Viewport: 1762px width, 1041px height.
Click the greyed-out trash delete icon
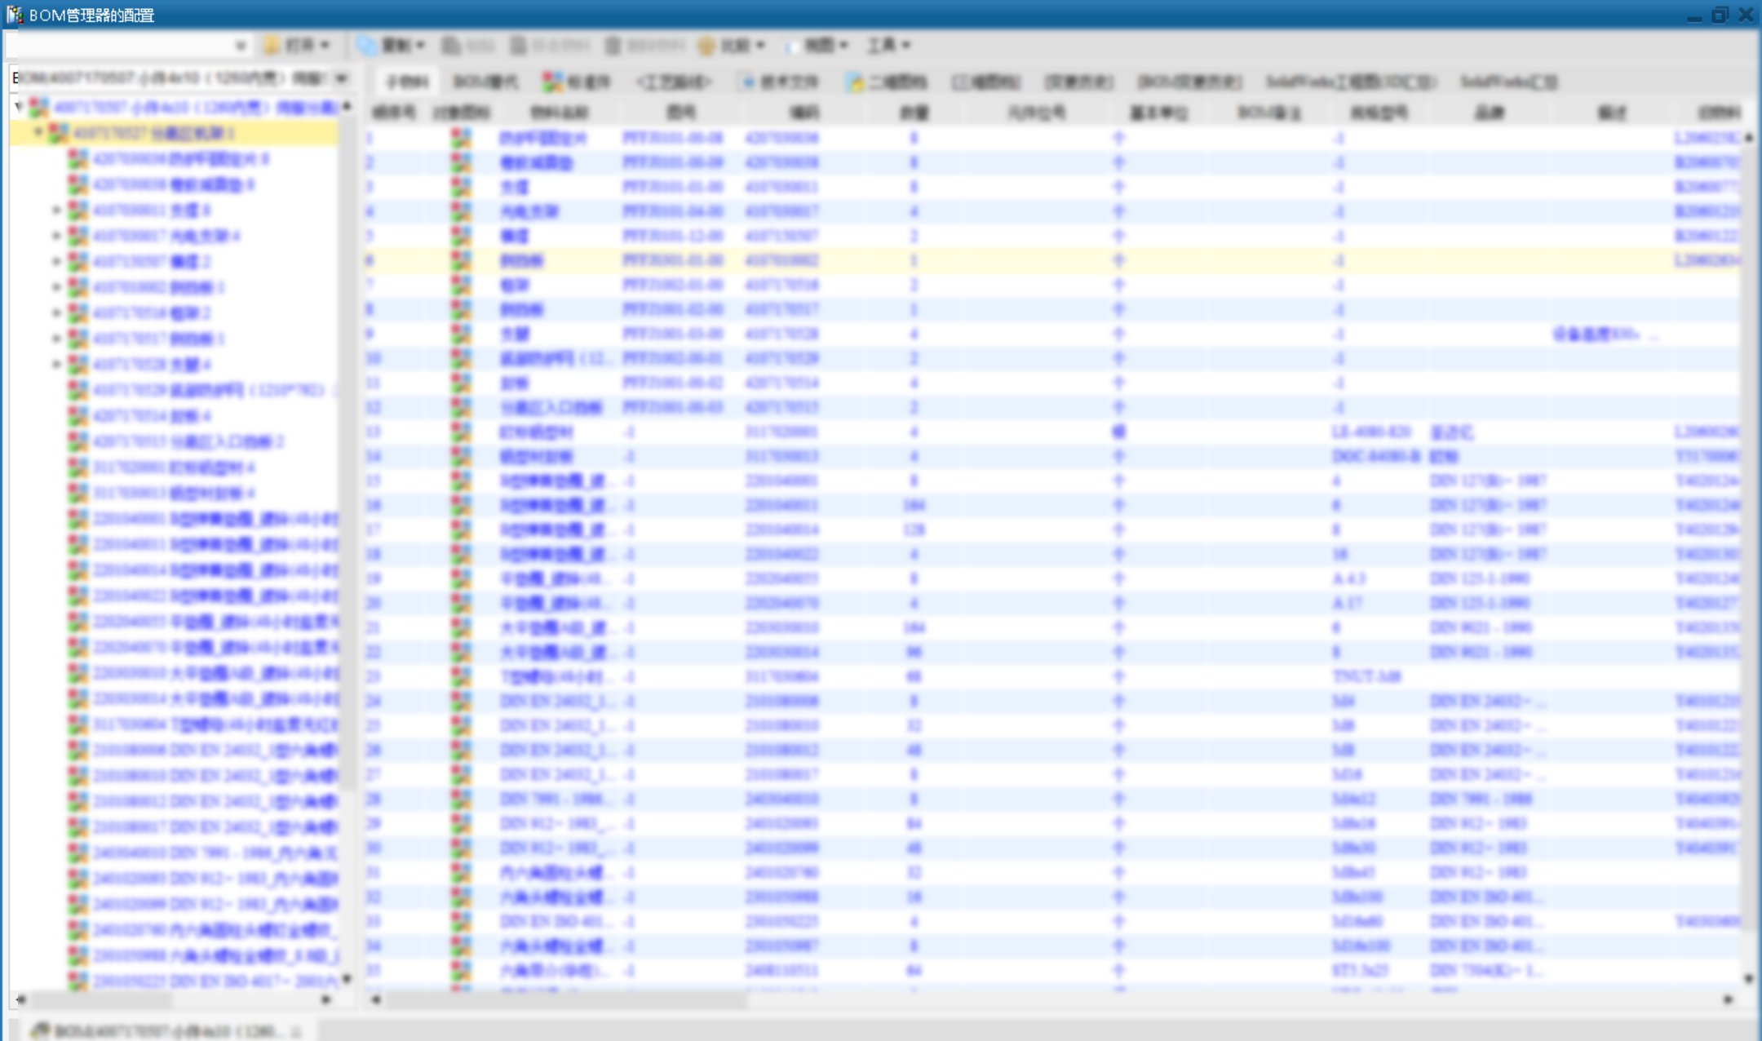pos(613,46)
